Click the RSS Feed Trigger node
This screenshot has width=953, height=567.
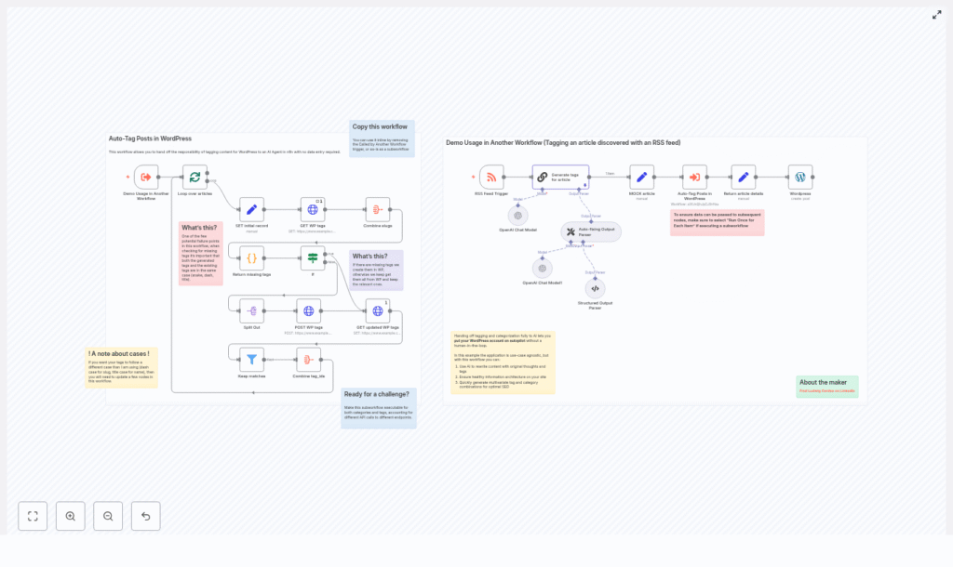coord(491,177)
